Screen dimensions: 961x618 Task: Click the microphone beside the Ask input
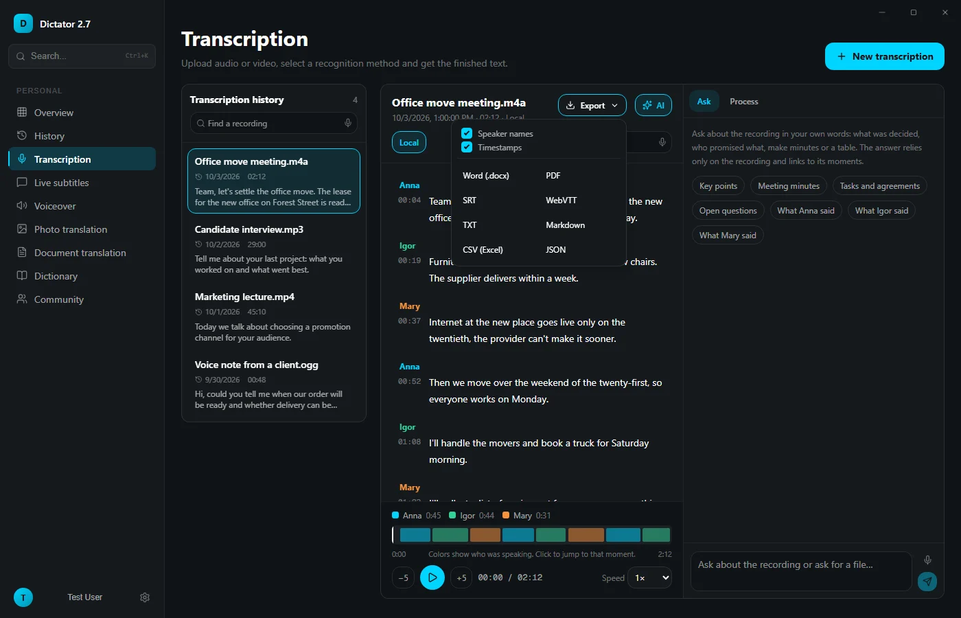[927, 560]
